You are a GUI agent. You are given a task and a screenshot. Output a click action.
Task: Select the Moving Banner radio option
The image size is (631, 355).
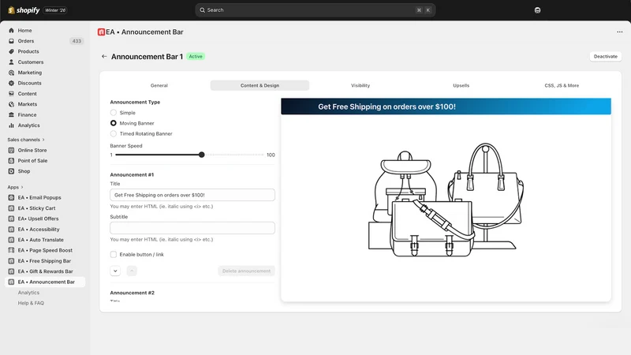(x=114, y=123)
